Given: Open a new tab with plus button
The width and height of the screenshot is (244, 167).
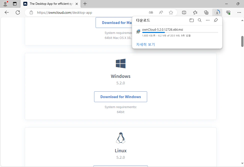Looking at the screenshot, I should click(85, 4).
